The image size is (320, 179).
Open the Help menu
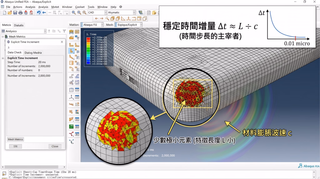113,7
